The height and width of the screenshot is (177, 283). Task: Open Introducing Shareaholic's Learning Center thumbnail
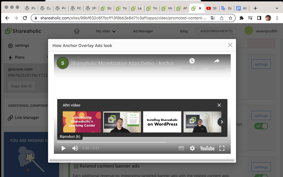pyautogui.click(x=82, y=122)
